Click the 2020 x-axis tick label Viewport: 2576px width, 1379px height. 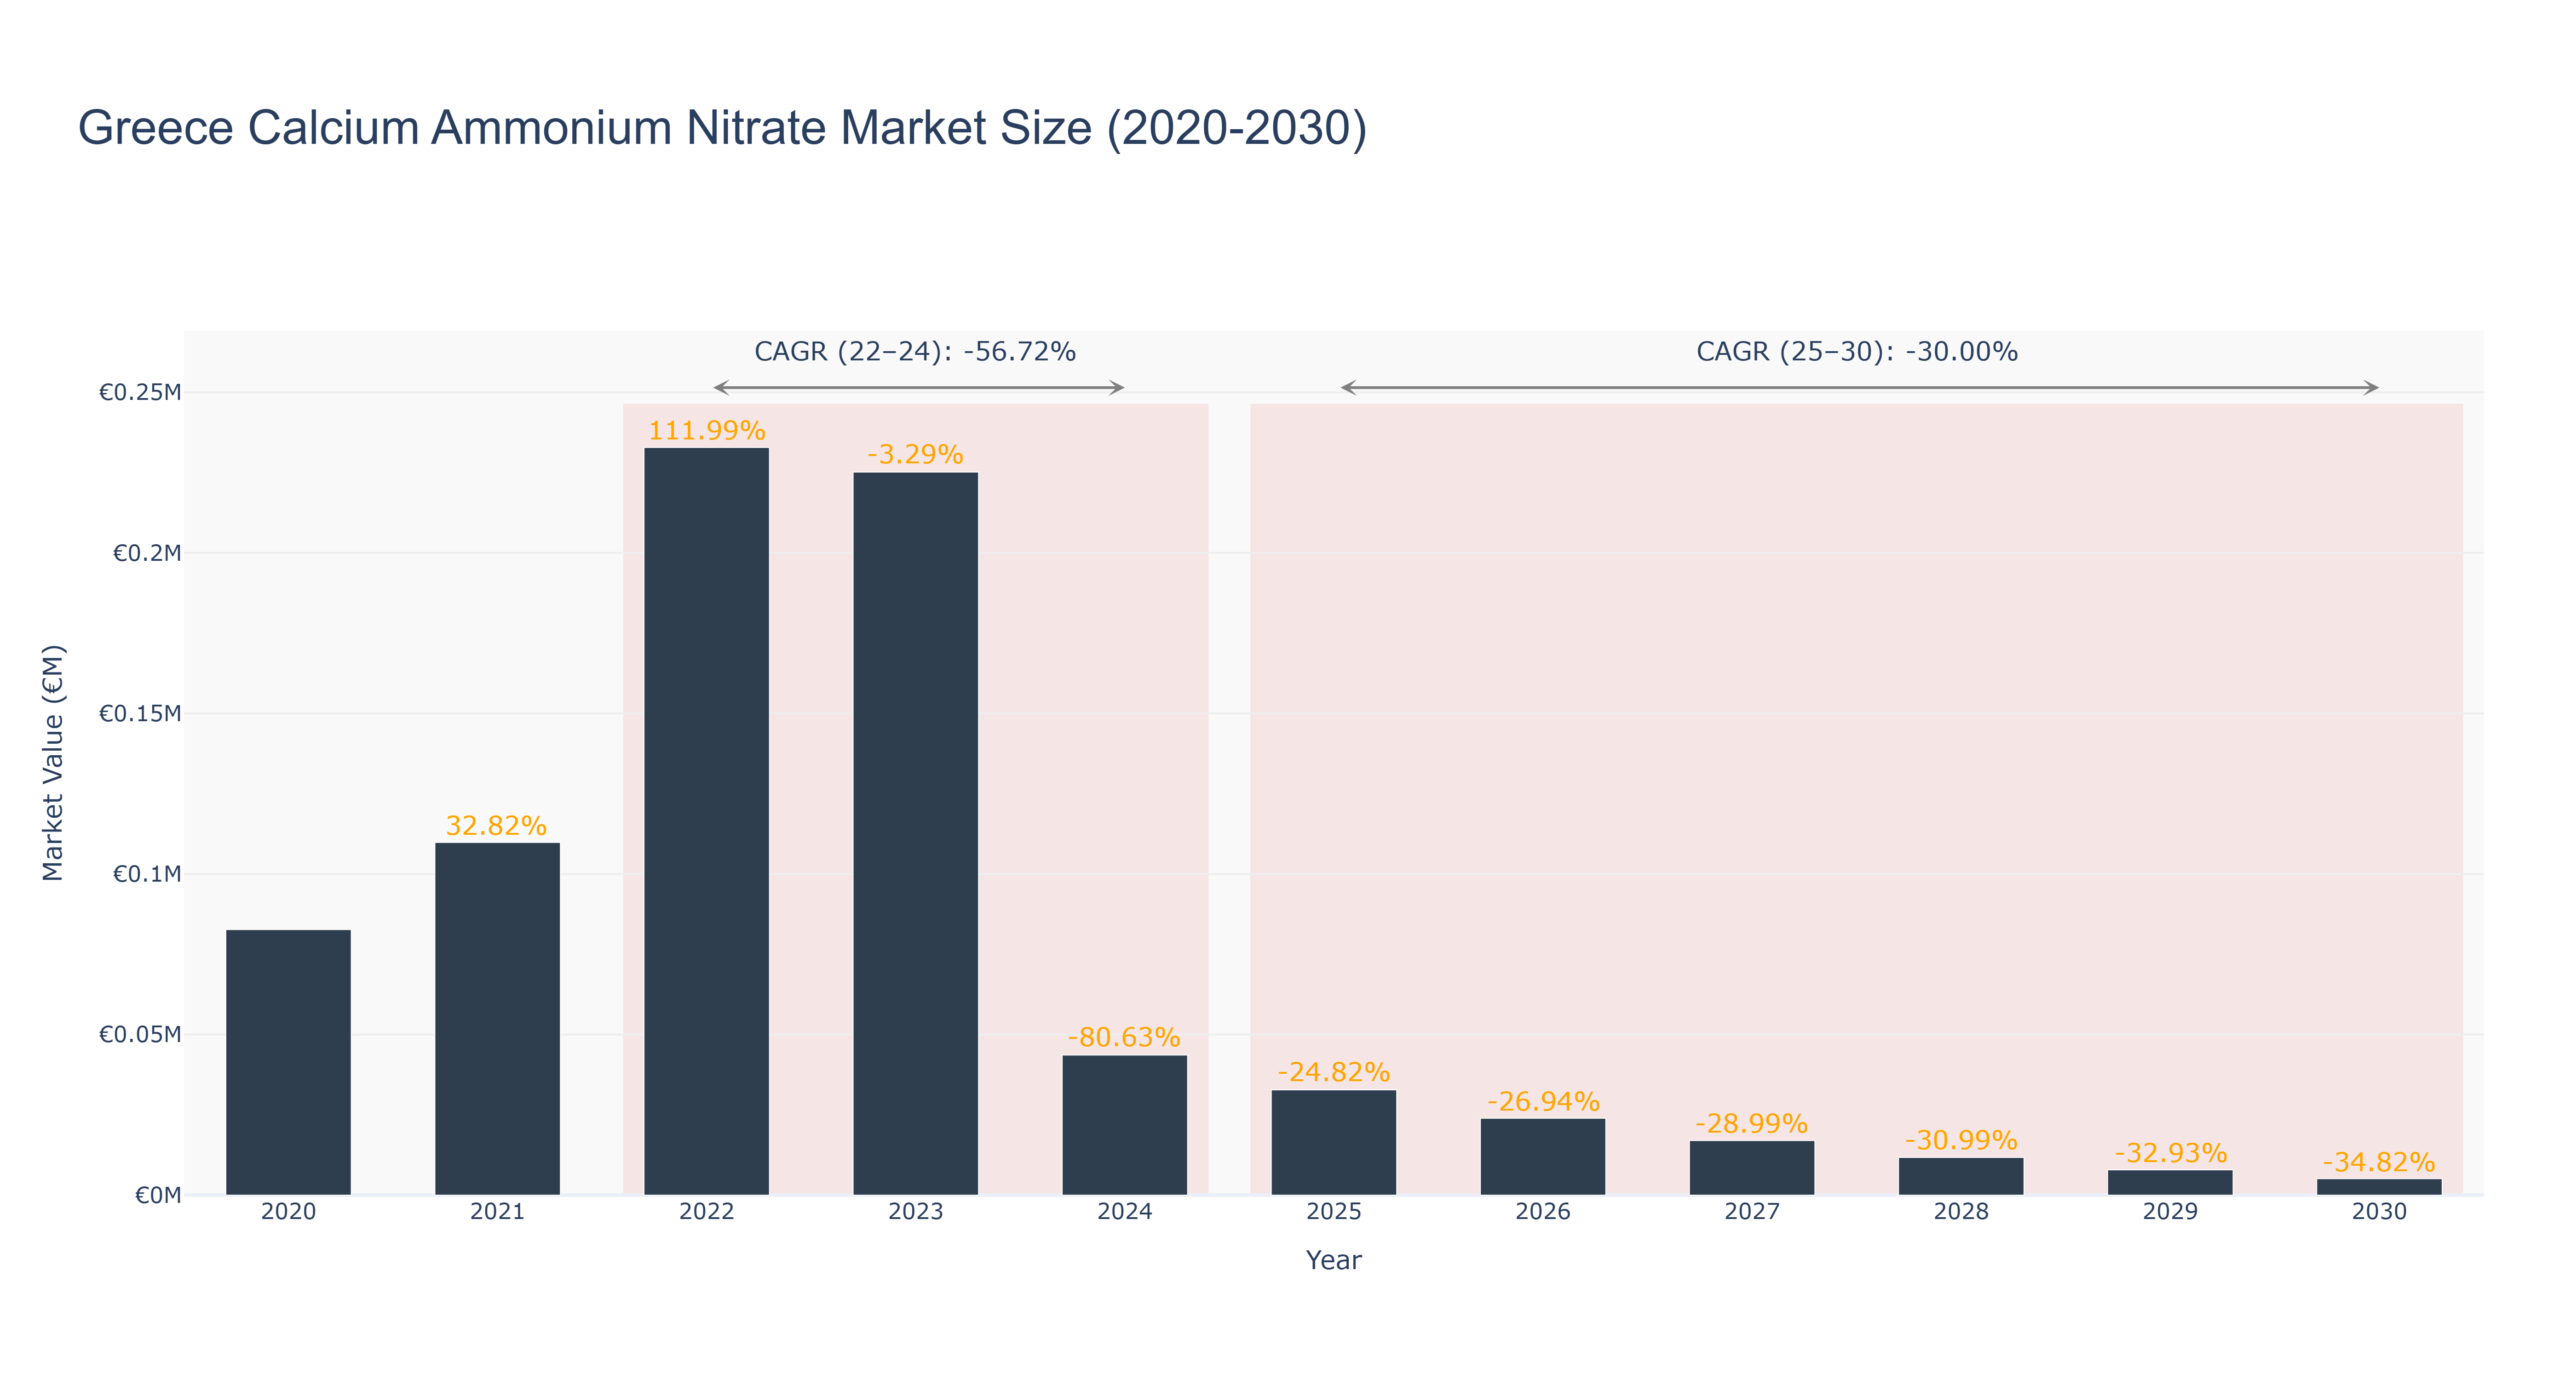click(x=288, y=1212)
